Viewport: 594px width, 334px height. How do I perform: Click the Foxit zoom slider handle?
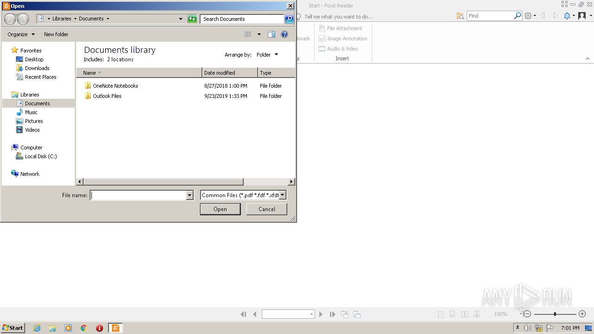click(555, 314)
